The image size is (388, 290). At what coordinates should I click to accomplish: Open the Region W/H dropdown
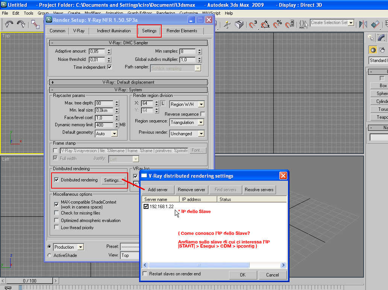pos(187,104)
